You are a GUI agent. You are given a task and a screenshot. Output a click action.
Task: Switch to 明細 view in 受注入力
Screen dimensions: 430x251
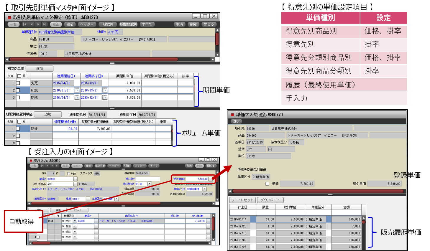[127, 166]
